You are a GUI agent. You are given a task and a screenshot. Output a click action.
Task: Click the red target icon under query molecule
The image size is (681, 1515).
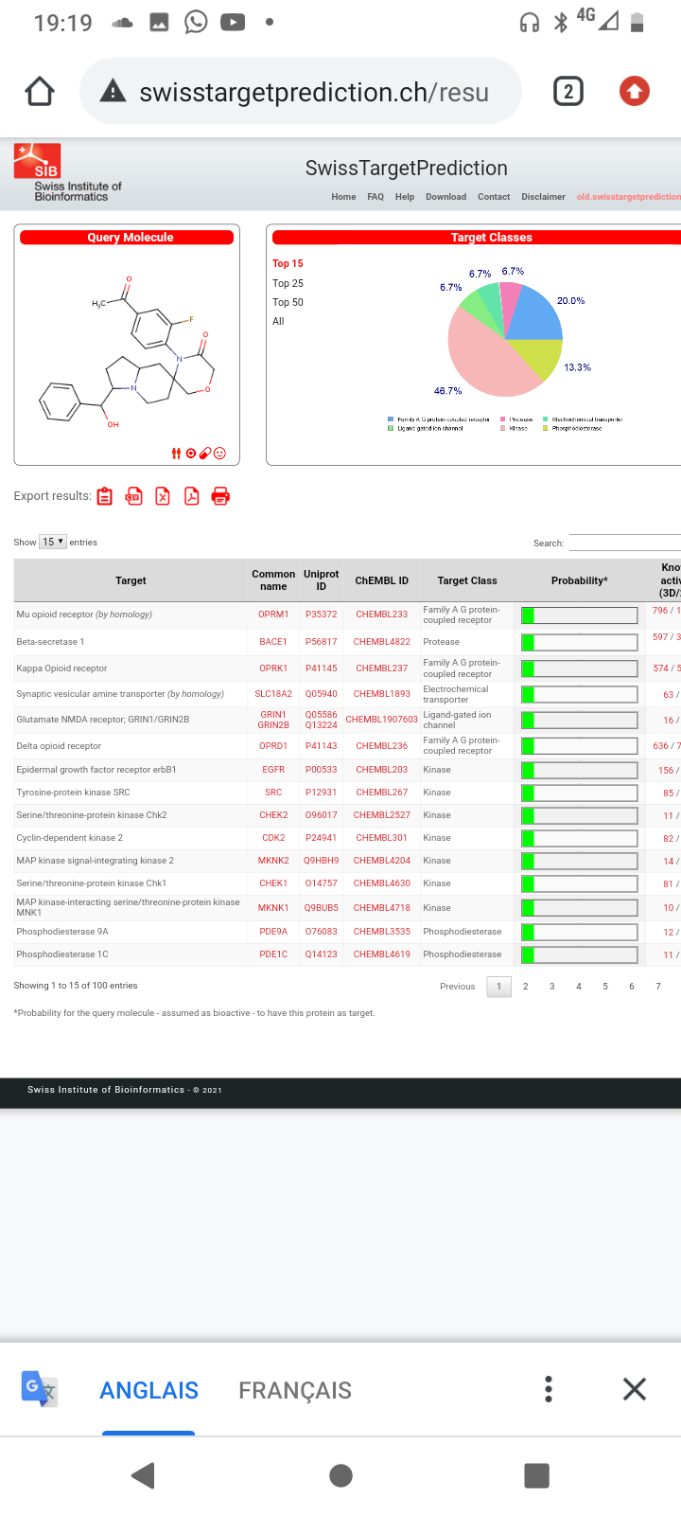(190, 454)
